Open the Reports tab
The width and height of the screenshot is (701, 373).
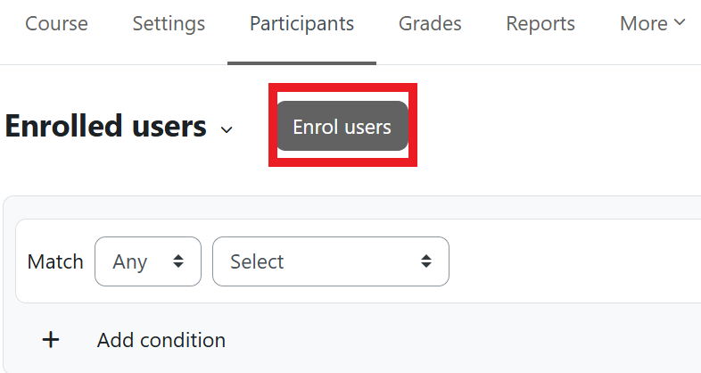[x=540, y=23]
